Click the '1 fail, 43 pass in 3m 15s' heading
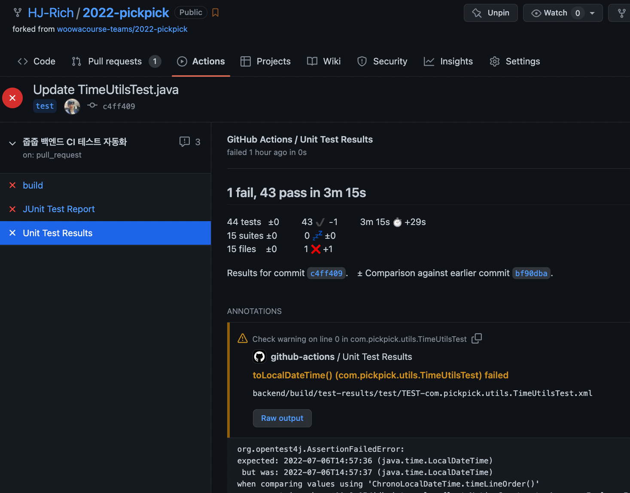Screen dimensions: 630x493 coord(296,193)
